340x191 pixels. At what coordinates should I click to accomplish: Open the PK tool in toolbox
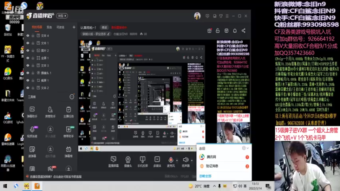[x=51, y=169]
